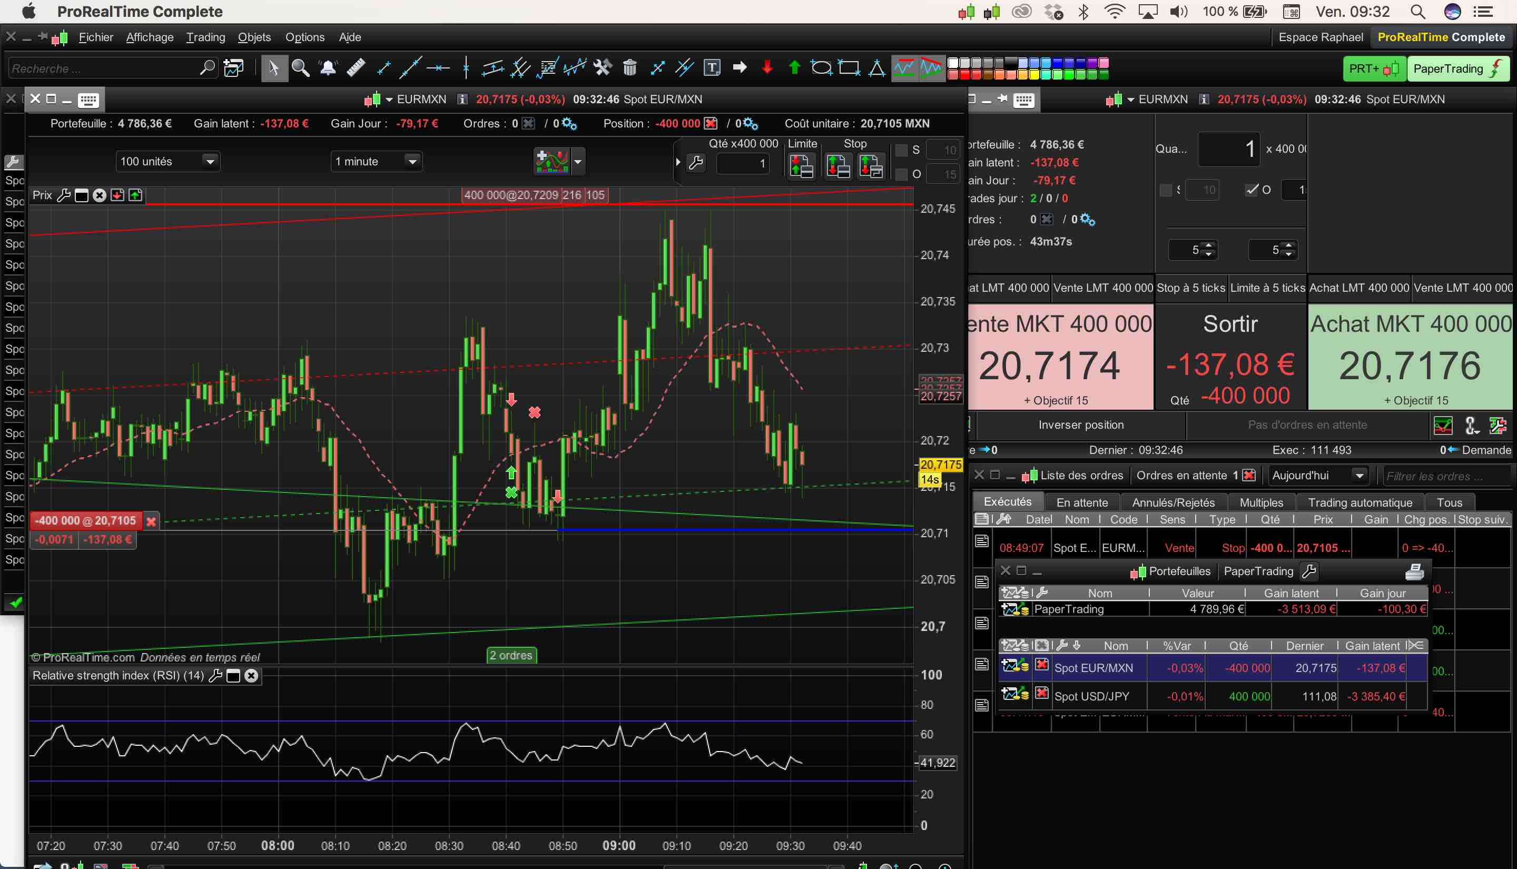Select the ellipse drawing tool

pos(821,68)
